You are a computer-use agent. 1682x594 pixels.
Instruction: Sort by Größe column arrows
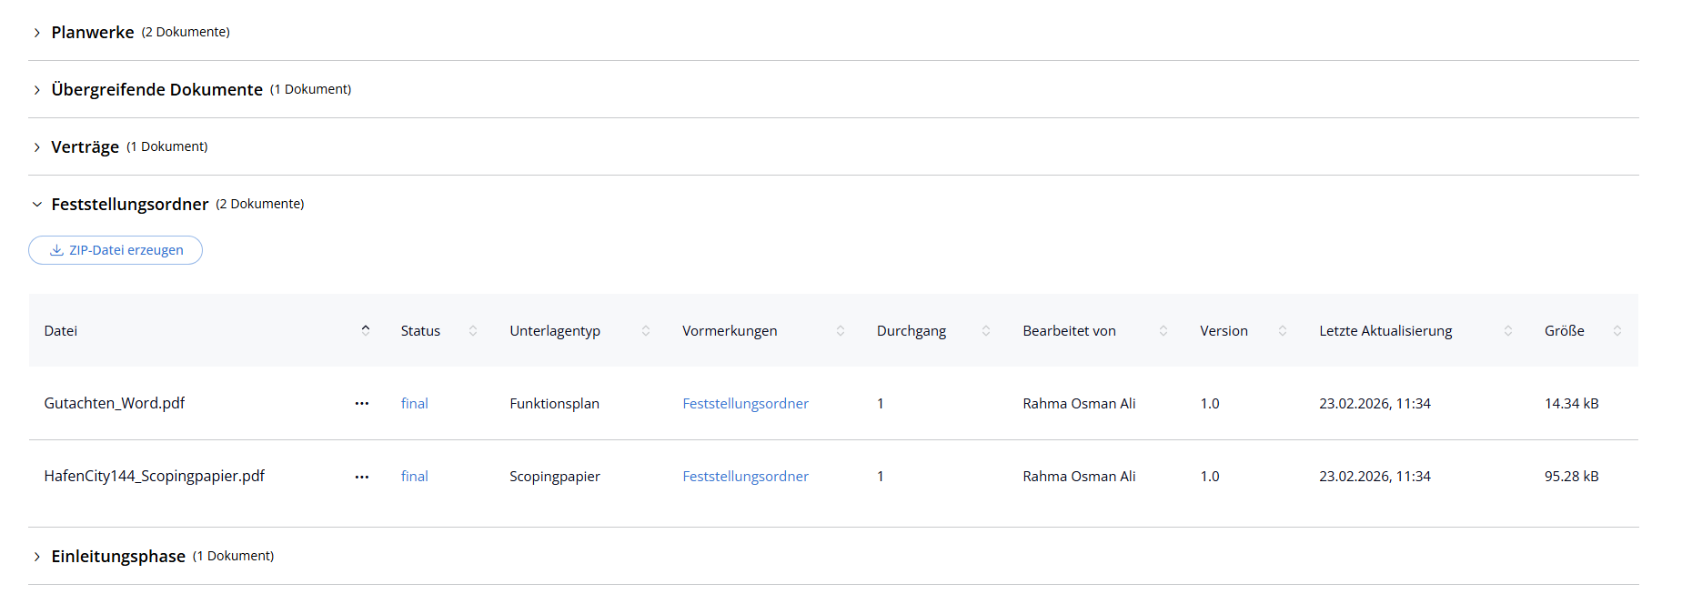pyautogui.click(x=1617, y=330)
